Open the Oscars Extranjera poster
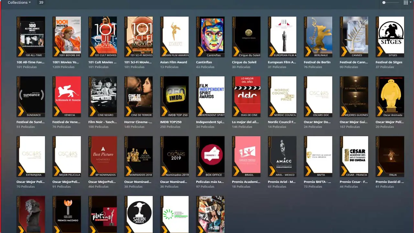The width and height of the screenshot is (414, 233). click(x=31, y=157)
